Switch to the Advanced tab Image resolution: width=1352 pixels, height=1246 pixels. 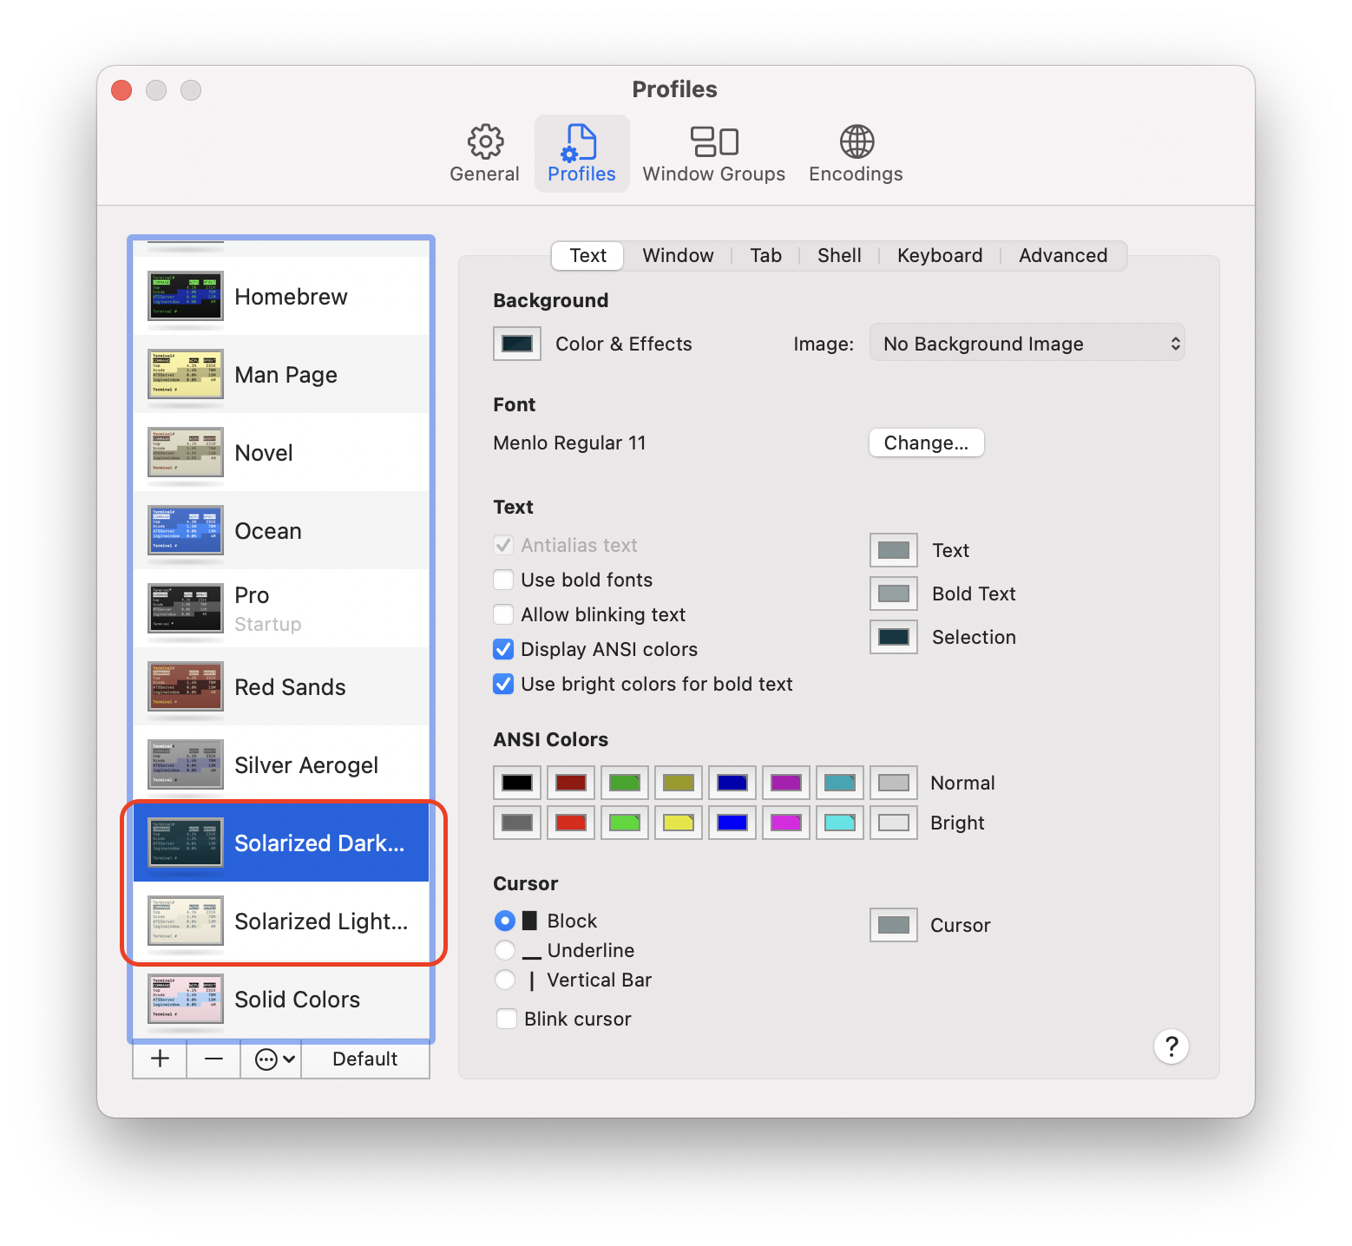click(x=1063, y=255)
